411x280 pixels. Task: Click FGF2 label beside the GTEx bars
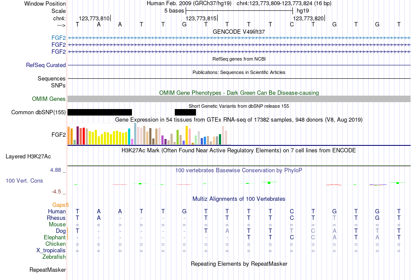point(58,135)
